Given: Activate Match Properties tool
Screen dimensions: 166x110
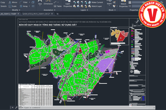Looking at the screenshot, I should [123, 3].
